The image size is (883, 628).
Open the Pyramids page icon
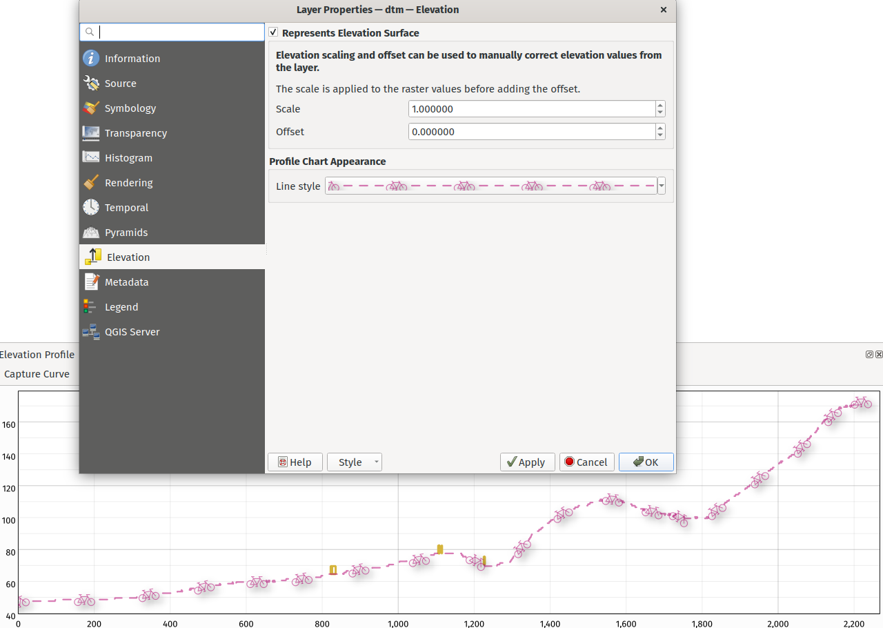[x=91, y=233]
